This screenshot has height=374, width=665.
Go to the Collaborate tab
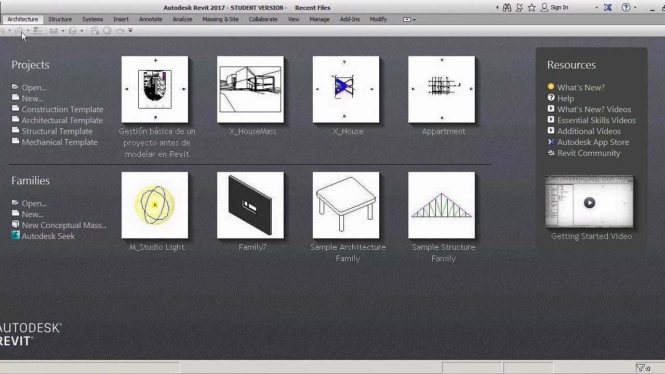tap(263, 19)
